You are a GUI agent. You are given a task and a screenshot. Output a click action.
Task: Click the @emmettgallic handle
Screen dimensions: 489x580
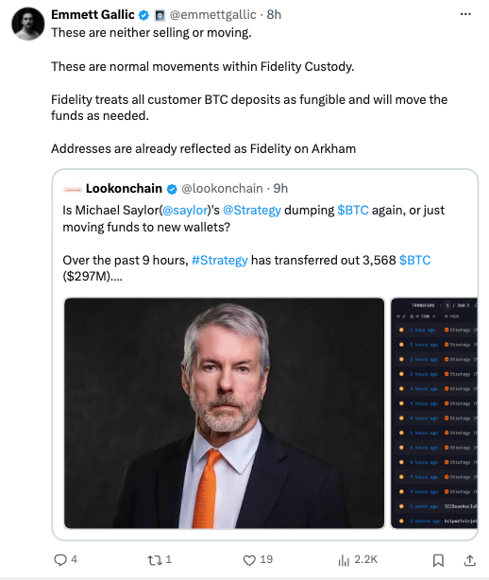213,15
